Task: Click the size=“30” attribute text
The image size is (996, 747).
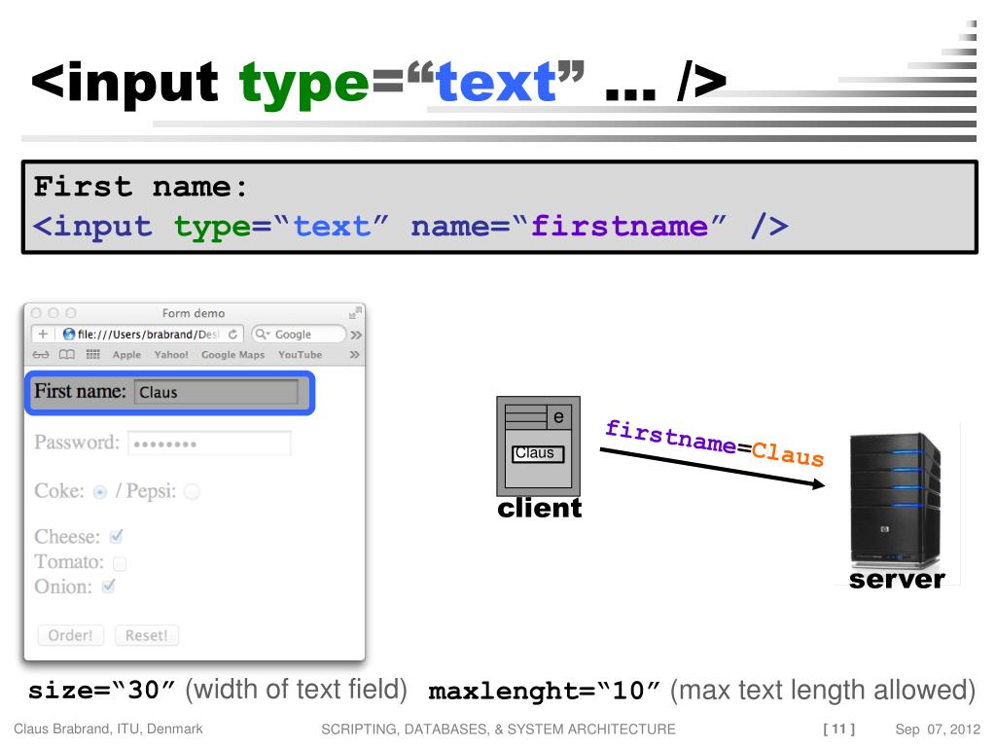Action: point(101,690)
